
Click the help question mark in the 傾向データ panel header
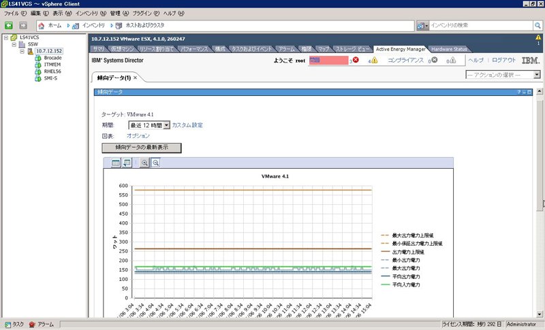[x=519, y=93]
